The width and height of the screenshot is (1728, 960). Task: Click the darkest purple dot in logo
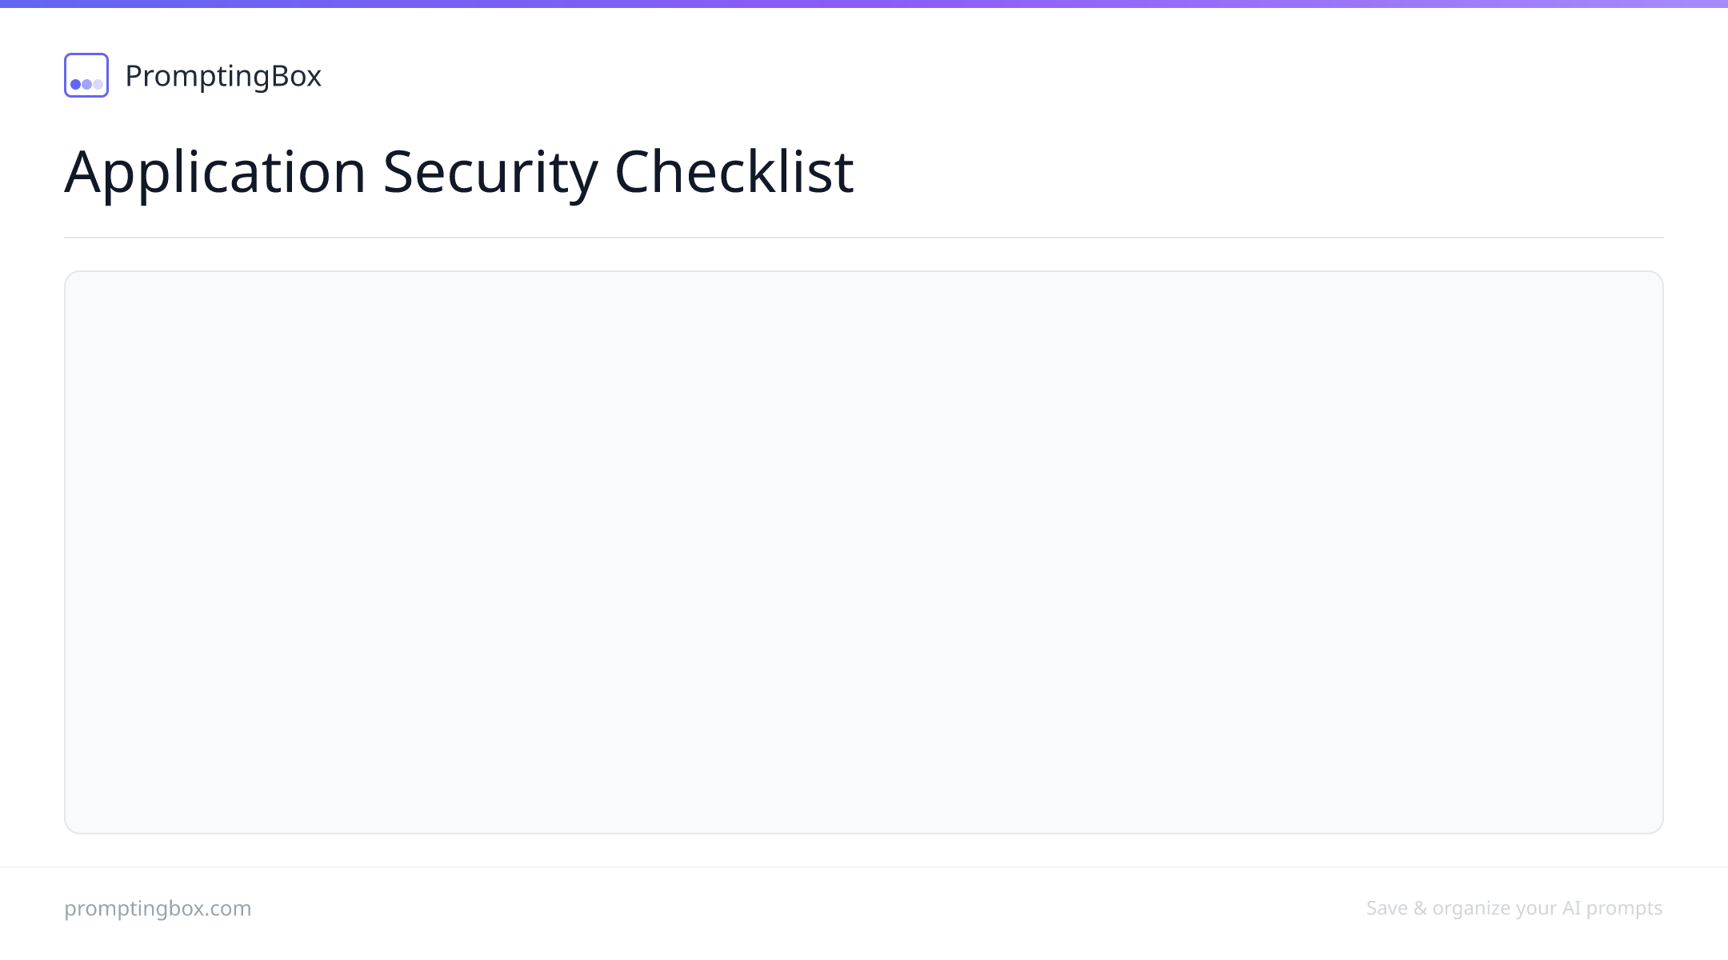tap(75, 84)
